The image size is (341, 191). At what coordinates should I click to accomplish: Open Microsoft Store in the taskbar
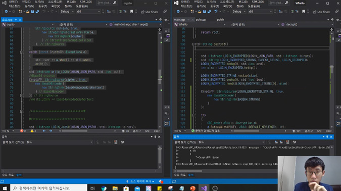tap(126, 188)
